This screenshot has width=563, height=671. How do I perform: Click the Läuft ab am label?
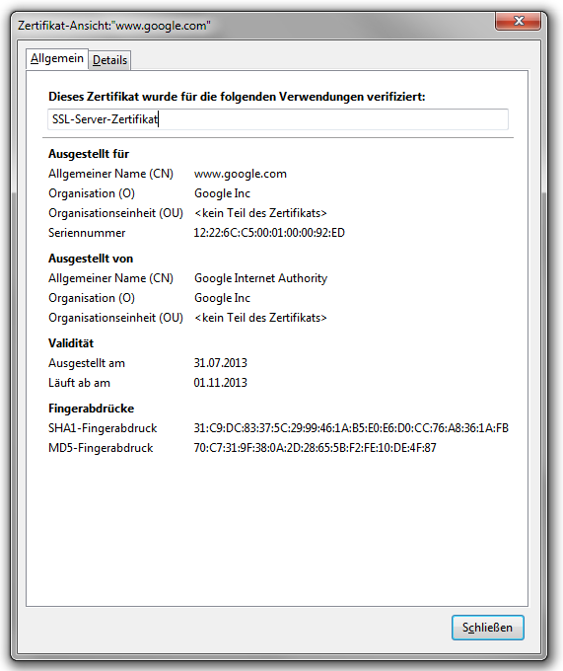79,383
